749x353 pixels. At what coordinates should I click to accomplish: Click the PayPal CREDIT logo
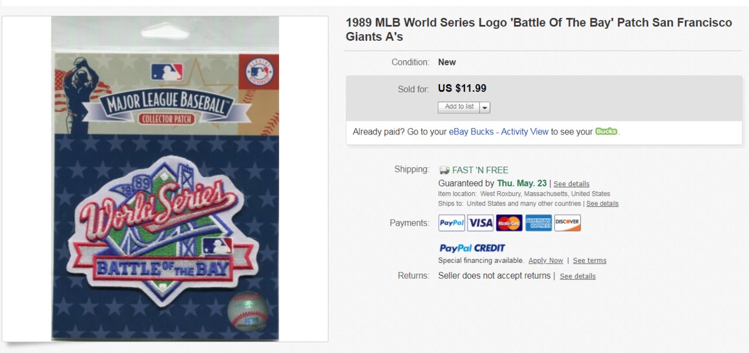472,248
